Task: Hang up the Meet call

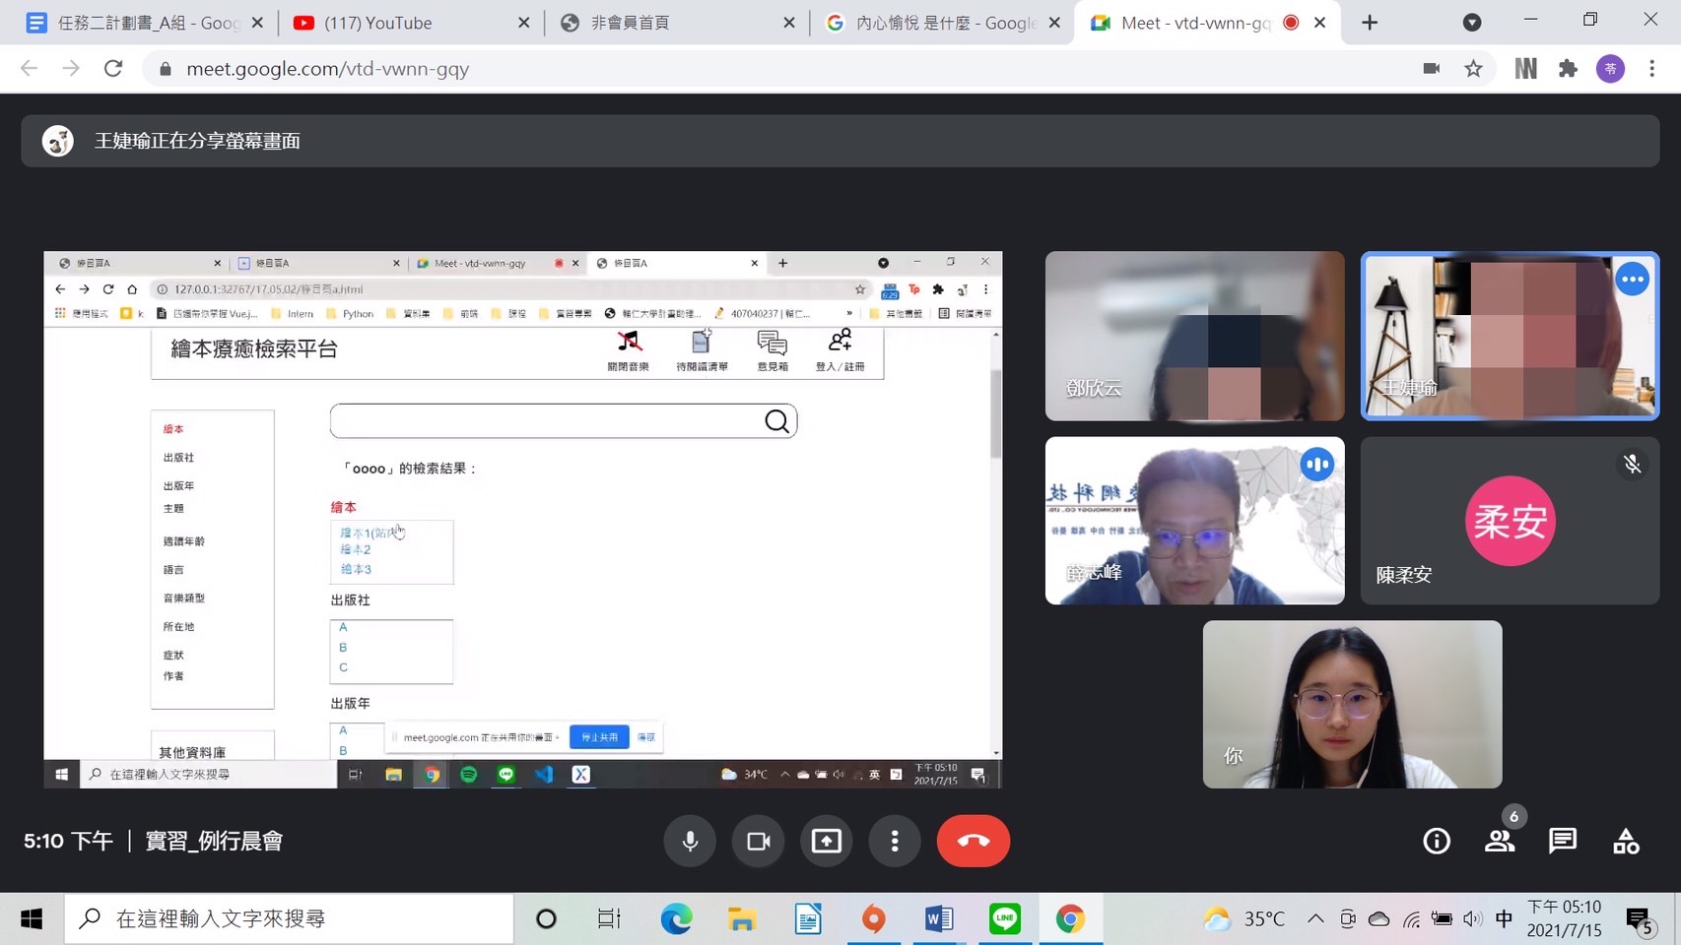Action: (973, 841)
